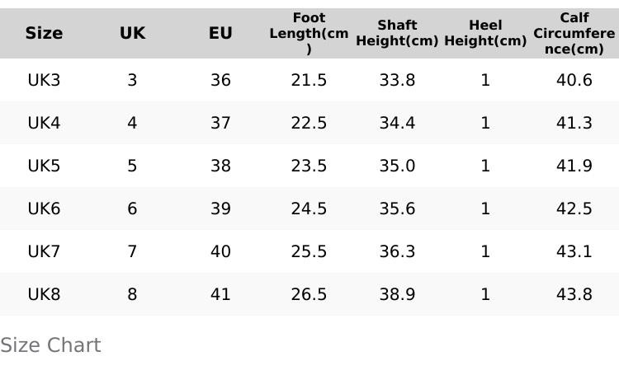
Task: Click the Foot Length(cm) column header
Action: tap(309, 33)
